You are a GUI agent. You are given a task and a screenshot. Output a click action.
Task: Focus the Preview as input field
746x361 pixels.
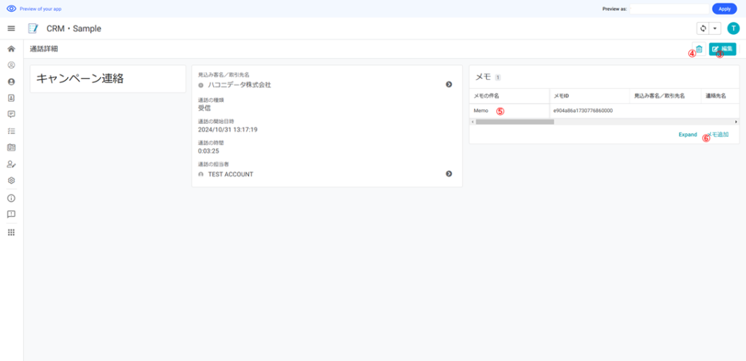669,9
